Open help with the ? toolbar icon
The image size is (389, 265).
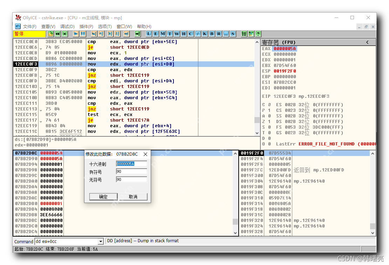258,34
